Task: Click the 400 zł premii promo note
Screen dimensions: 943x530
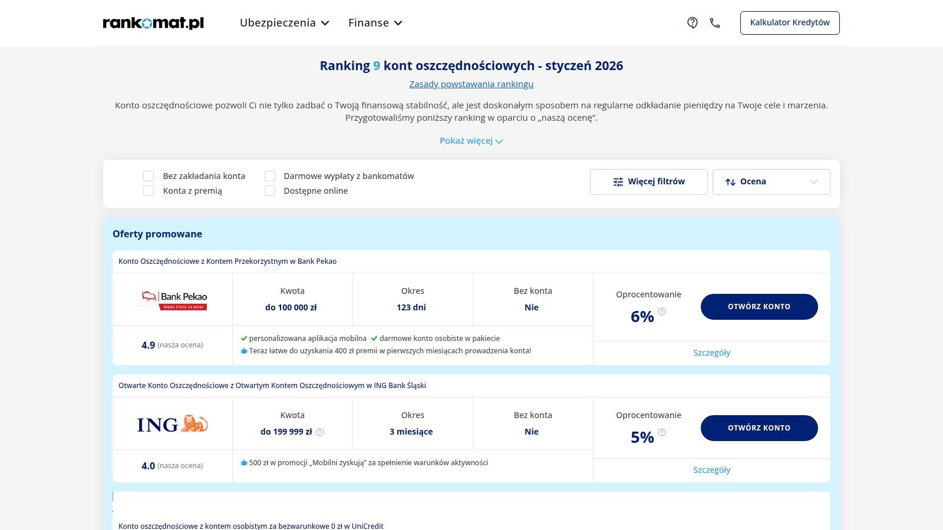Action: [386, 351]
